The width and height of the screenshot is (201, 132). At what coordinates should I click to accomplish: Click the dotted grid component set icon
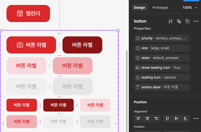click(x=187, y=21)
